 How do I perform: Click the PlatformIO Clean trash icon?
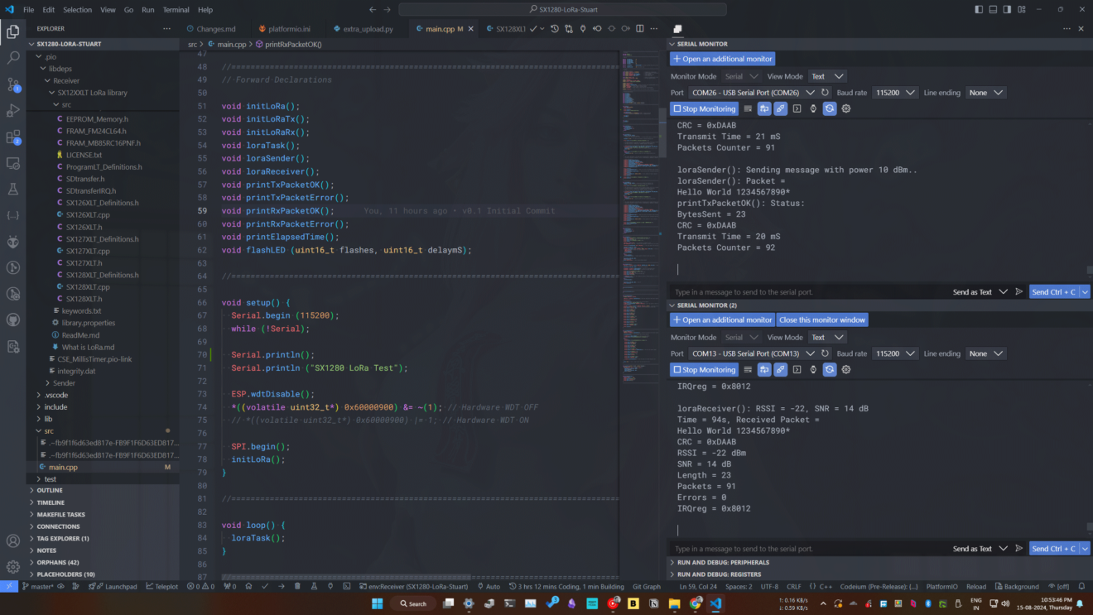298,586
